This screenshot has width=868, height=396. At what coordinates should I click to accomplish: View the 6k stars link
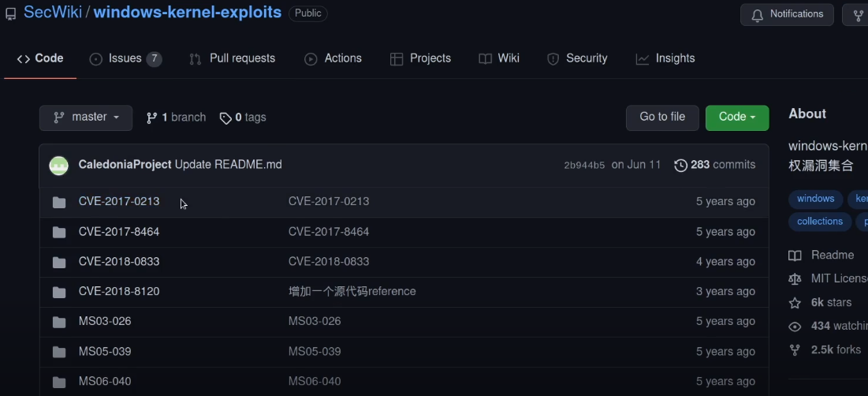tap(832, 302)
